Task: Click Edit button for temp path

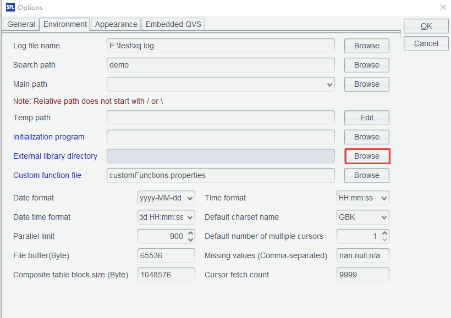Action: pyautogui.click(x=366, y=118)
